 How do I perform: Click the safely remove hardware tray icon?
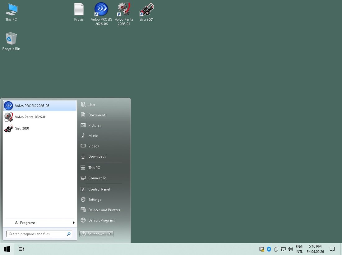point(276,249)
